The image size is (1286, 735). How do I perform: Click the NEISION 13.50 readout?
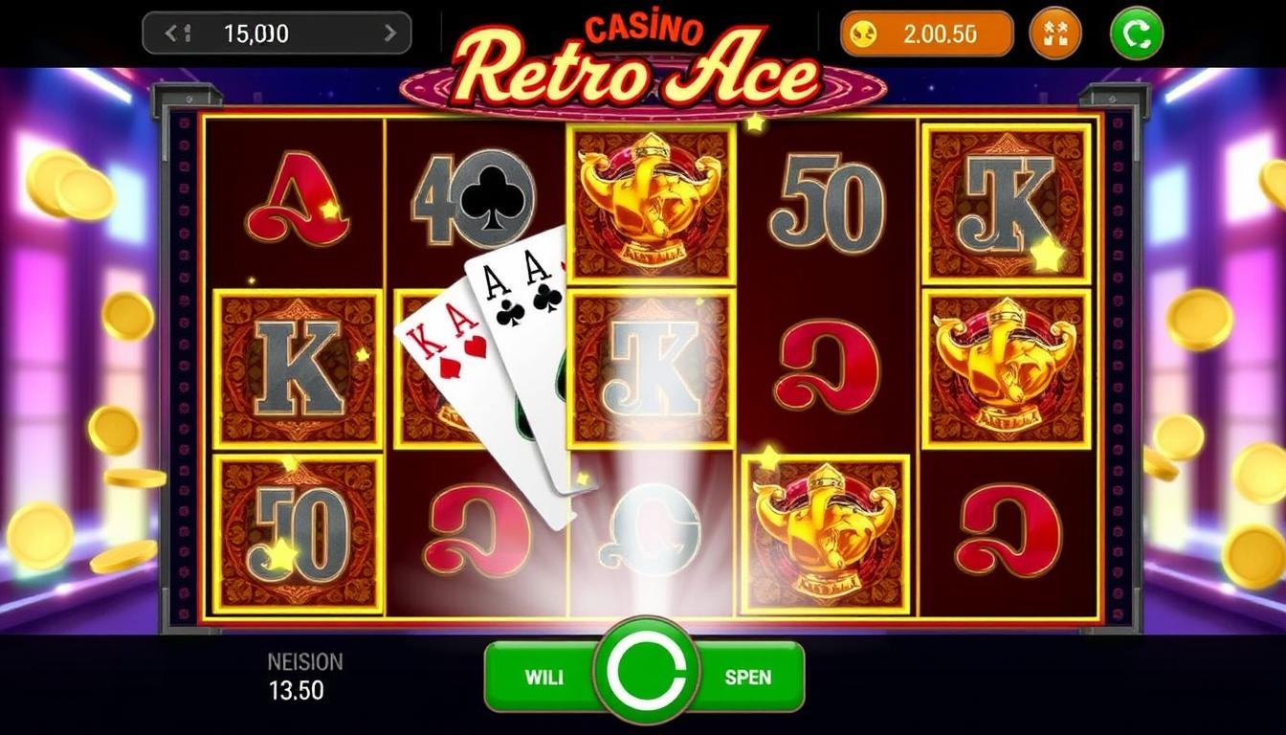click(304, 676)
